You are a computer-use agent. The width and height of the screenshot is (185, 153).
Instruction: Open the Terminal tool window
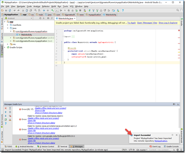(62, 147)
